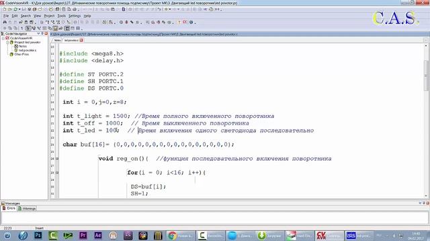Click the red bug debugger icon in toolbar
This screenshot has height=241, width=430.
tap(126, 22)
